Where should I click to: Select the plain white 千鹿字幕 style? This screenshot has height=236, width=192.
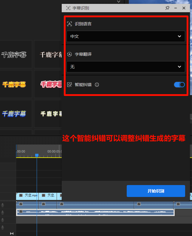[48, 54]
